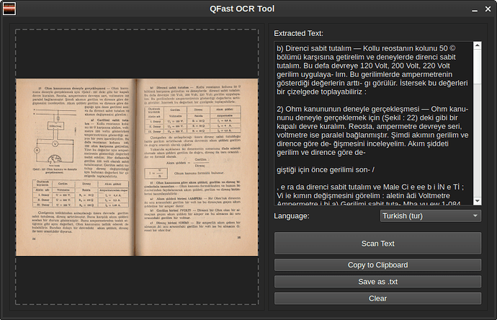The width and height of the screenshot is (497, 320).
Task: Click the empty scrollbar track below the handle
Action: (478, 144)
